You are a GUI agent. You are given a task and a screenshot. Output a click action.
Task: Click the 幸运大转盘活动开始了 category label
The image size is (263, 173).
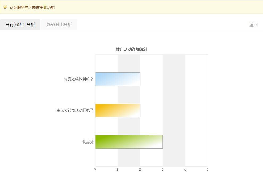(x=75, y=110)
